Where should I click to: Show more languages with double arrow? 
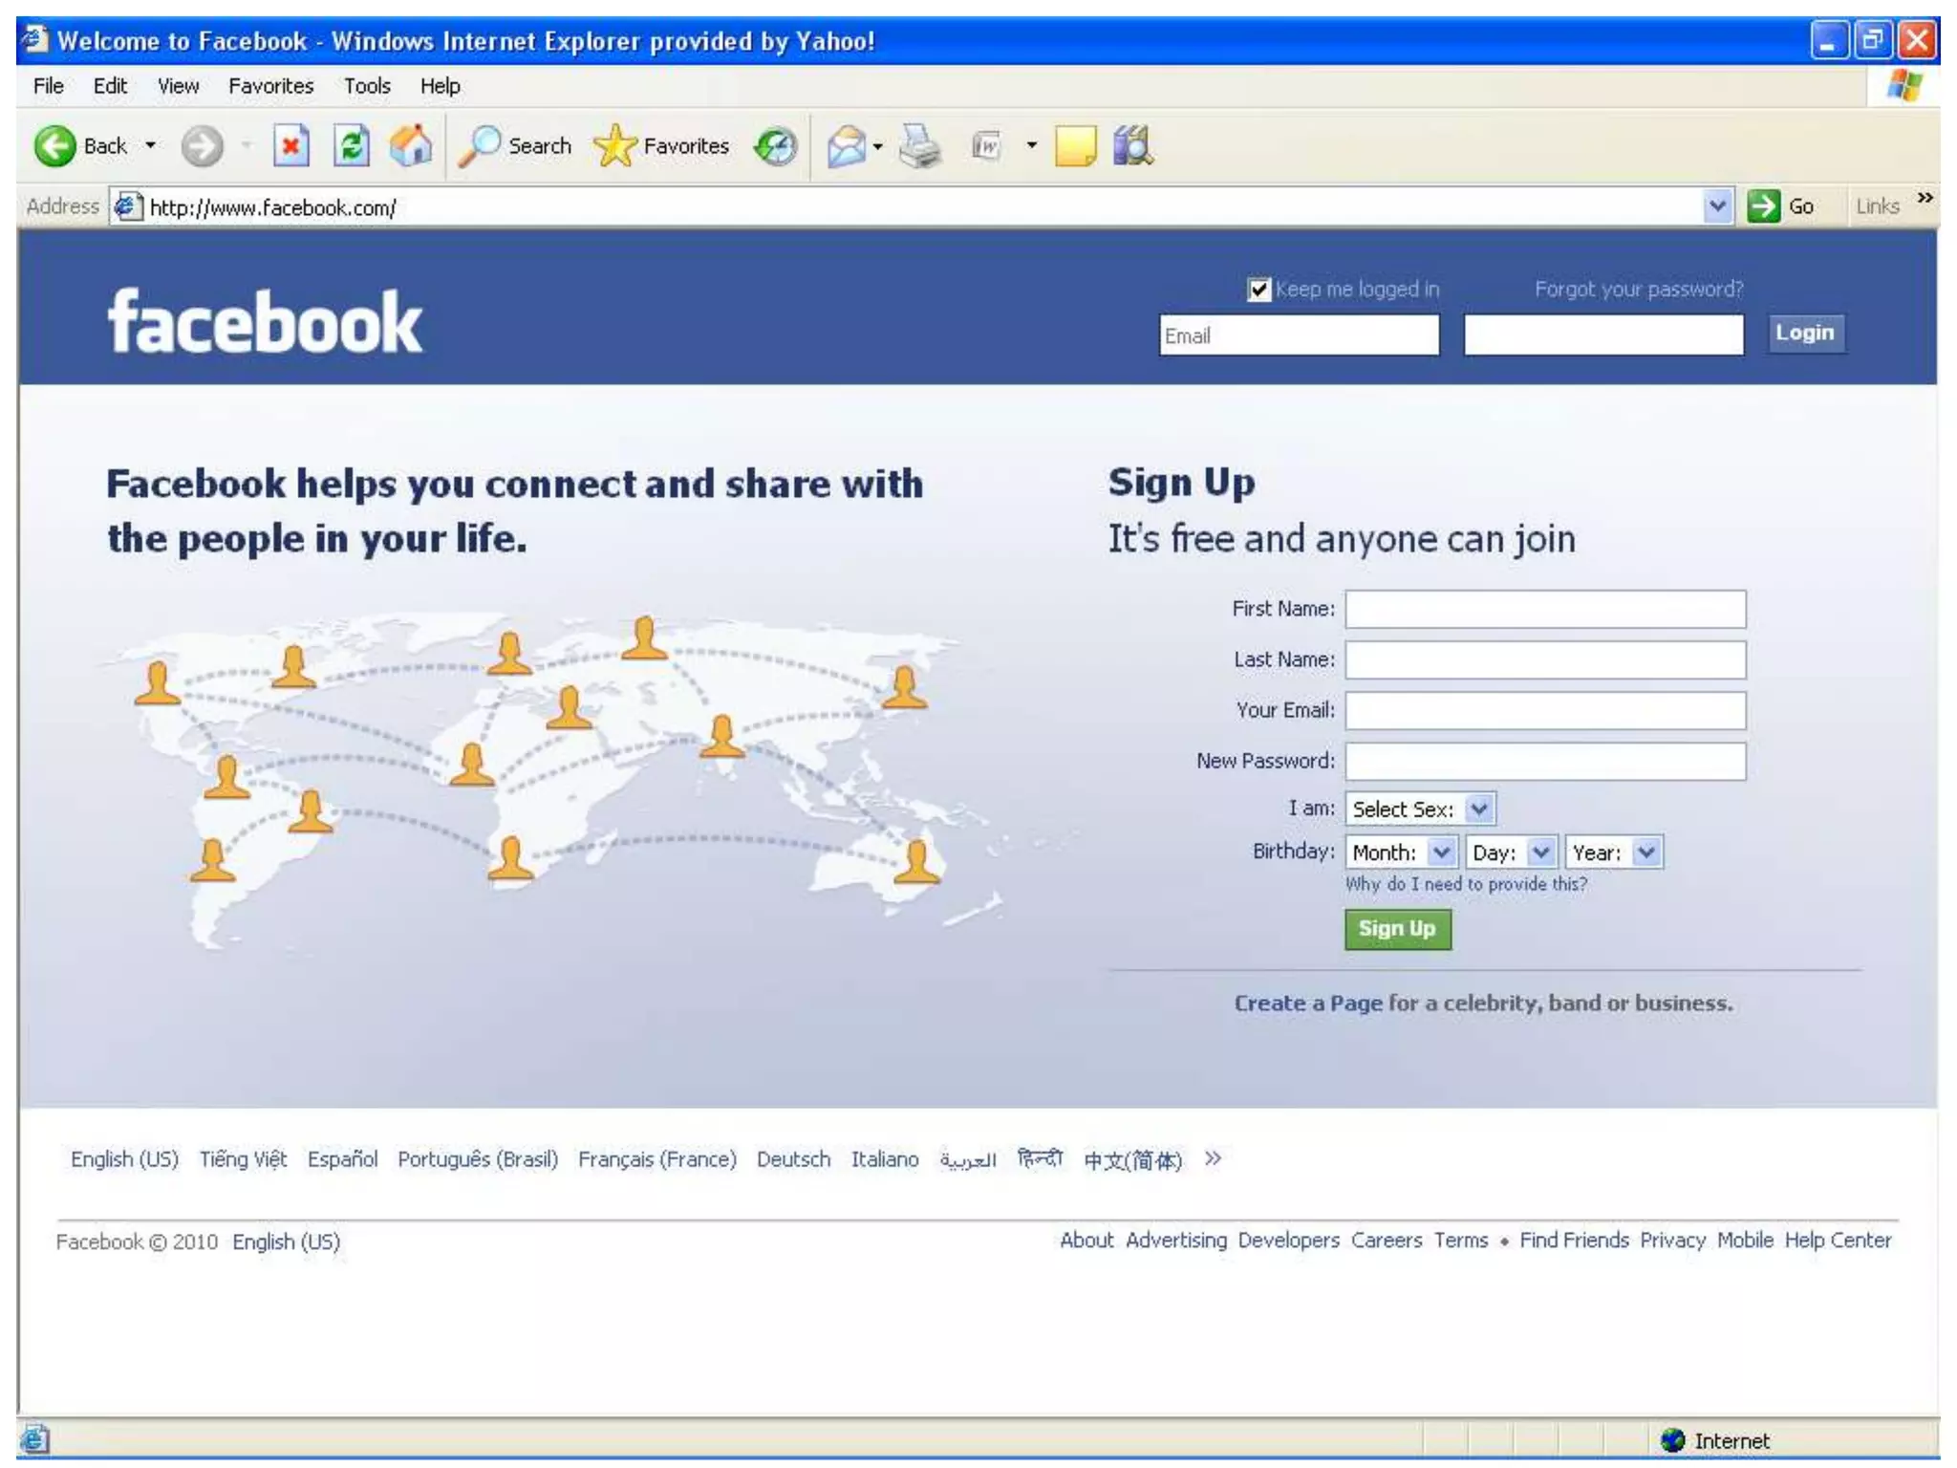1213,1159
